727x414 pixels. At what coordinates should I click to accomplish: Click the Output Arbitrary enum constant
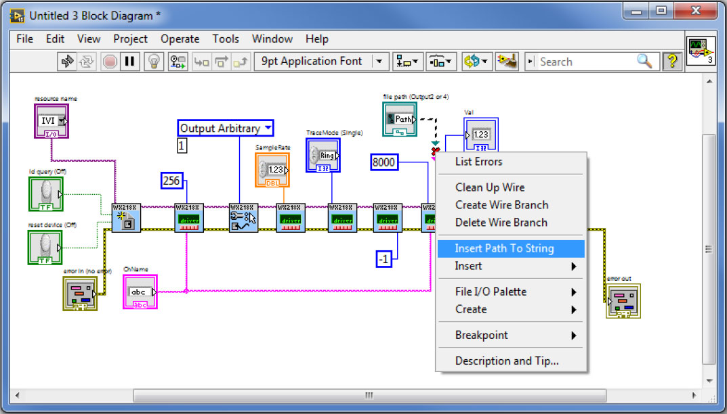pyautogui.click(x=226, y=129)
